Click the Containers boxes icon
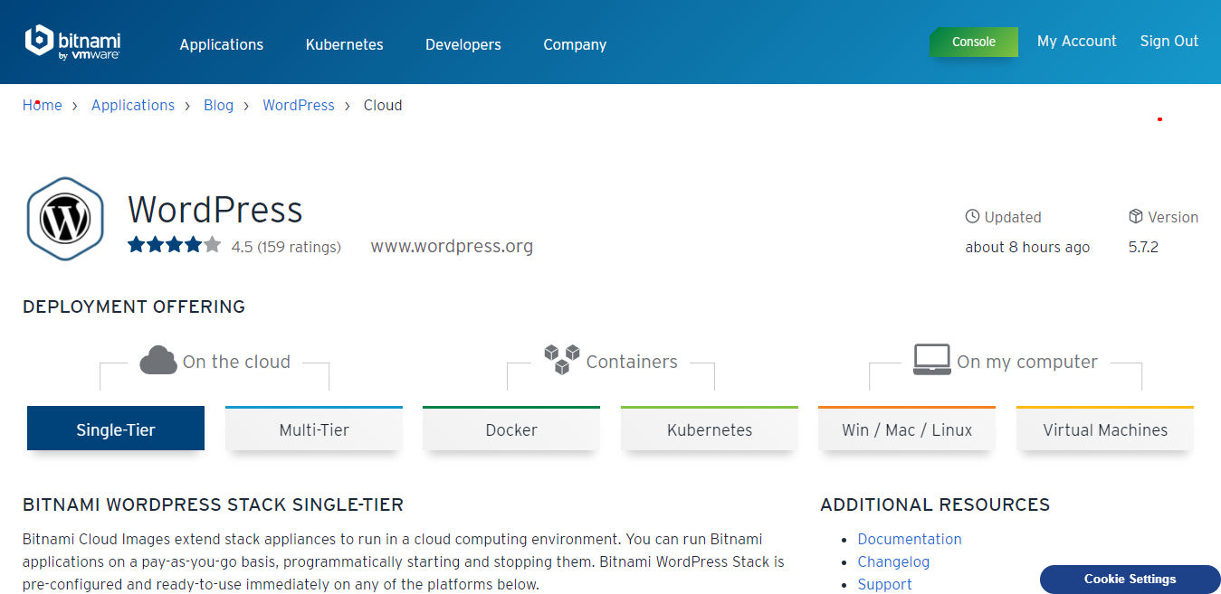Screen dimensions: 1221x594 click(x=563, y=358)
